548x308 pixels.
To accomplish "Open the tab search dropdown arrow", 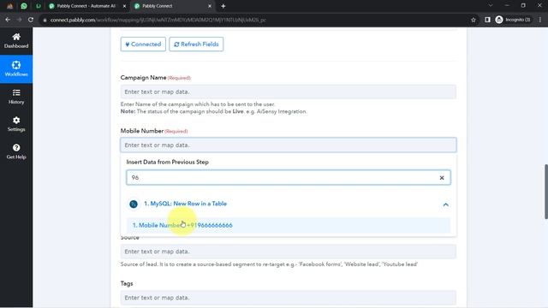I will pyautogui.click(x=491, y=6).
